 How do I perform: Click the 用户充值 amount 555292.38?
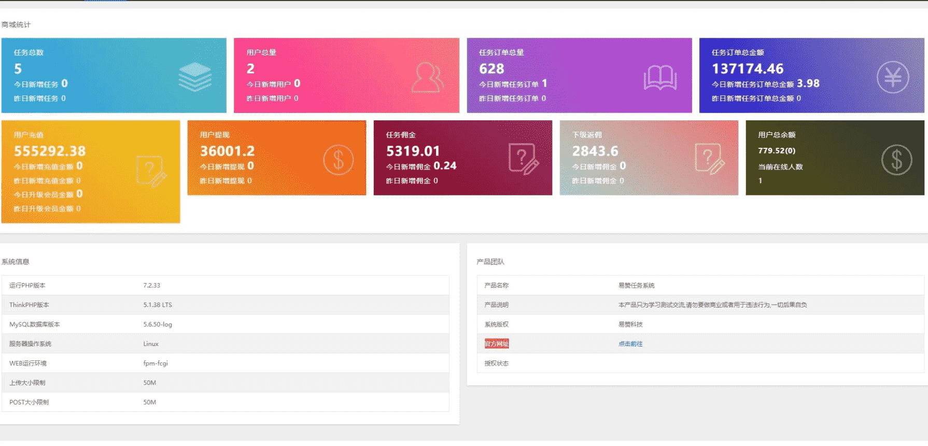[x=50, y=151]
